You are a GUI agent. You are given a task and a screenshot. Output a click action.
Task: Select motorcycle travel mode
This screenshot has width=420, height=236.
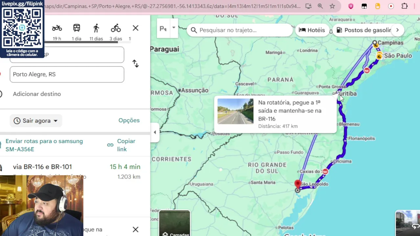pos(57,28)
